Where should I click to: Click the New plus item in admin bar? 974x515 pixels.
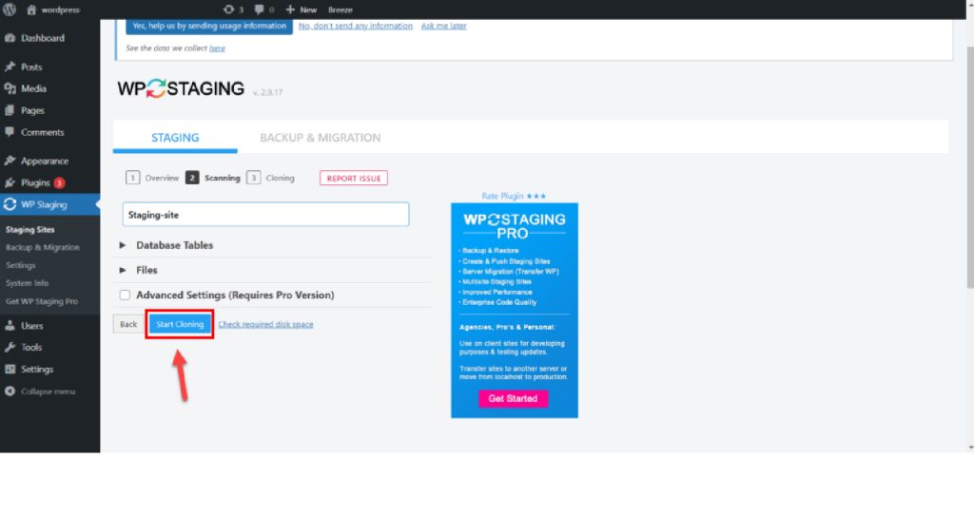[302, 10]
